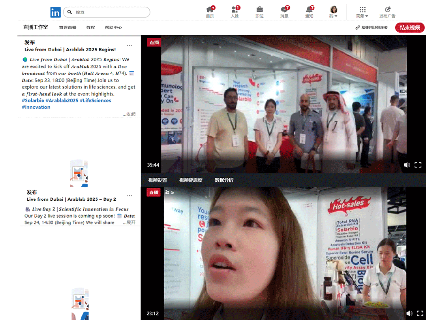Open options menu for Arablab Day 2 post
426x320 pixels.
tap(129, 196)
